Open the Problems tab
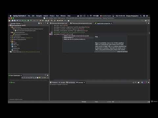158x118 pixels. [x=54, y=83]
